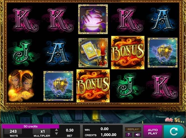The width and height of the screenshot is (186, 138).
Task: Click the Bally logo
Action: (x=169, y=120)
